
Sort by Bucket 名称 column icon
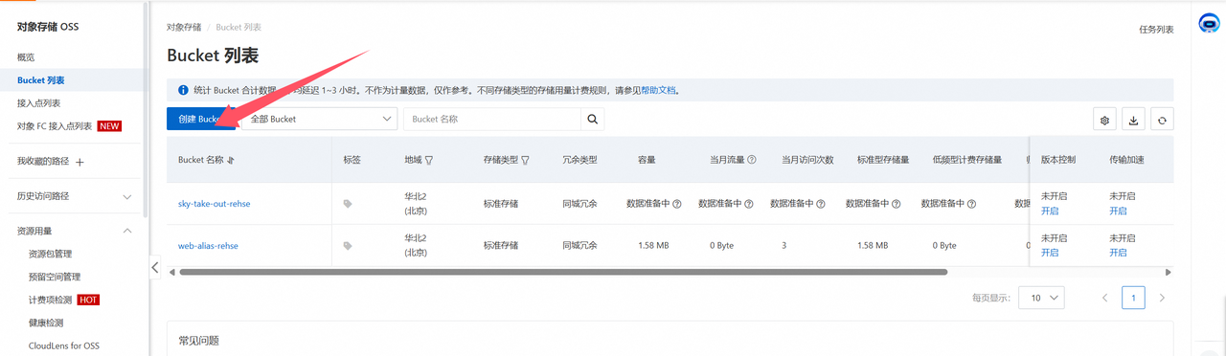click(x=231, y=160)
